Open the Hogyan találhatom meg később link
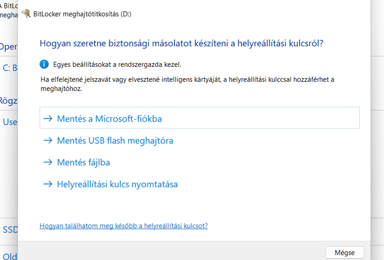Viewport: 384px width, 260px height. pos(123,226)
